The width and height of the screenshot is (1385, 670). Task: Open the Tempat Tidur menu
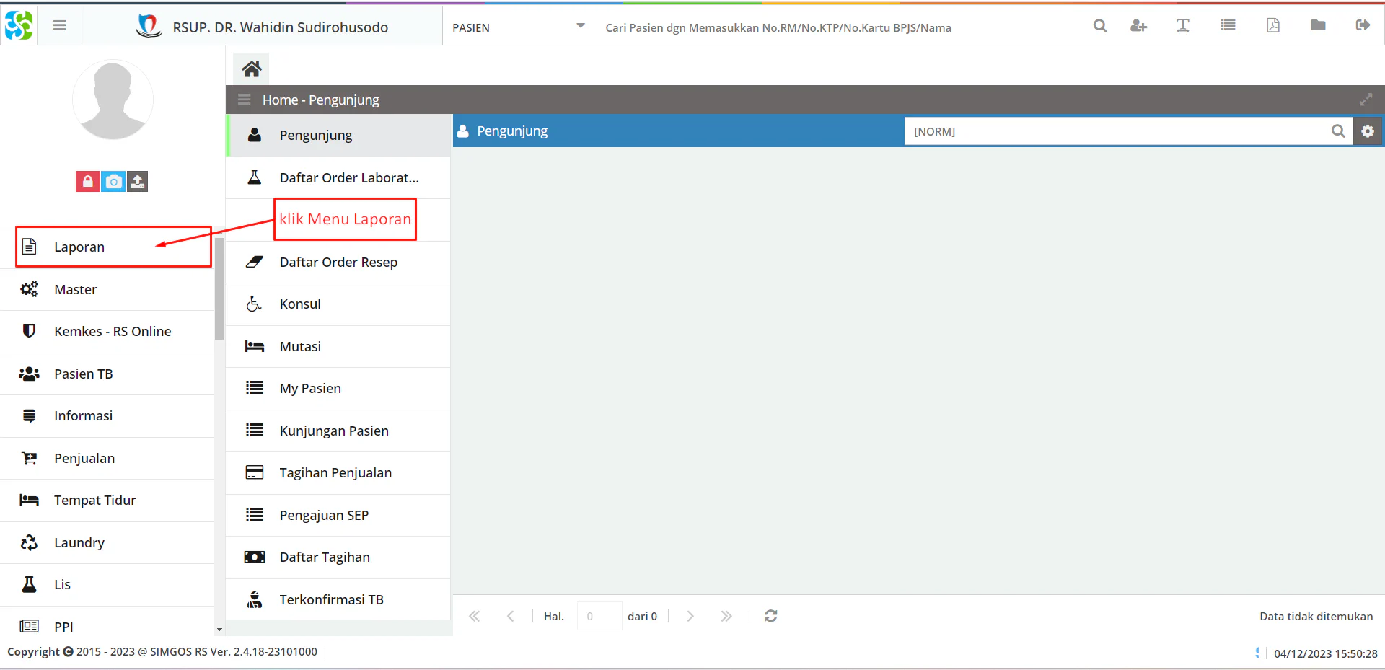[107, 500]
